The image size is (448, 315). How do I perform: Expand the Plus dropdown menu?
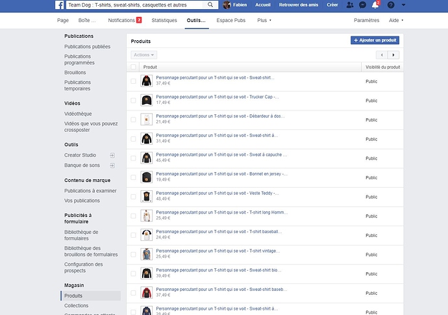[264, 21]
